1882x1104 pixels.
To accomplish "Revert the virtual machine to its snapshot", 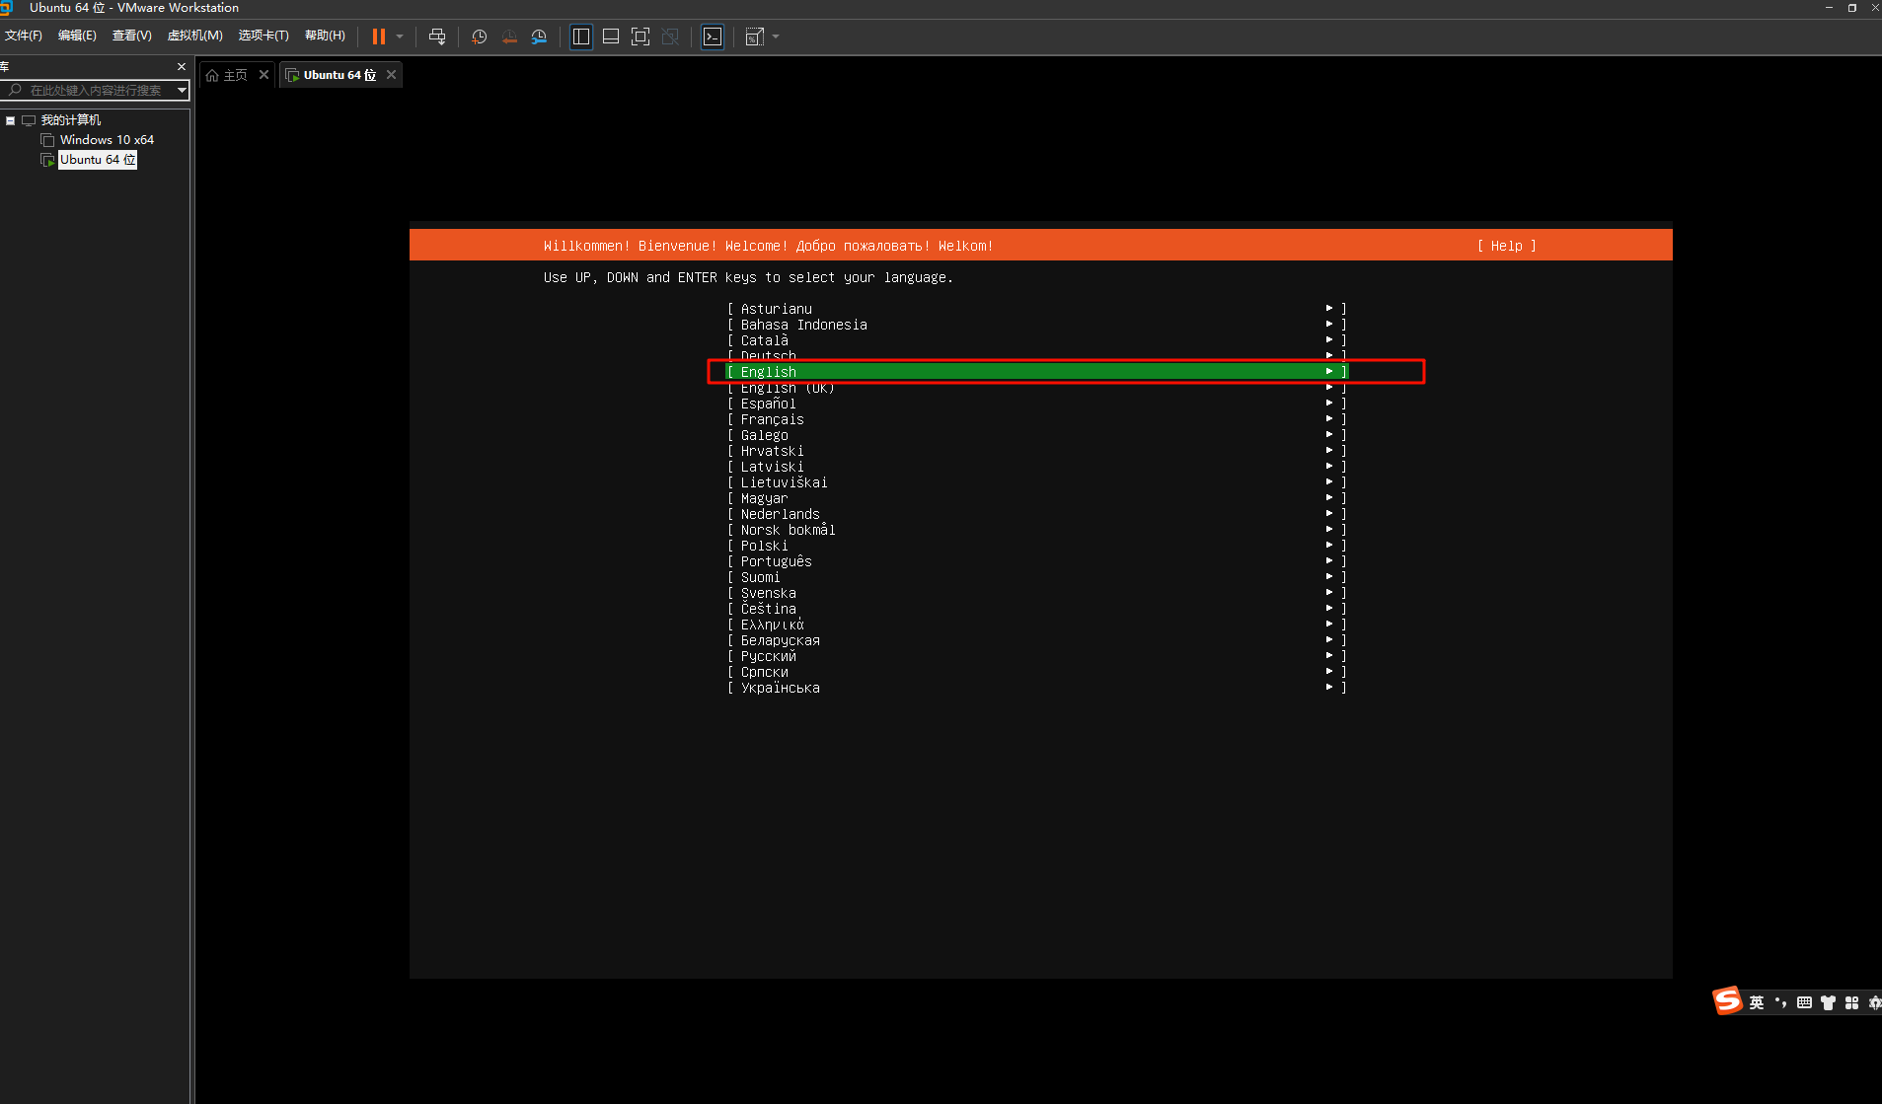I will 509,37.
